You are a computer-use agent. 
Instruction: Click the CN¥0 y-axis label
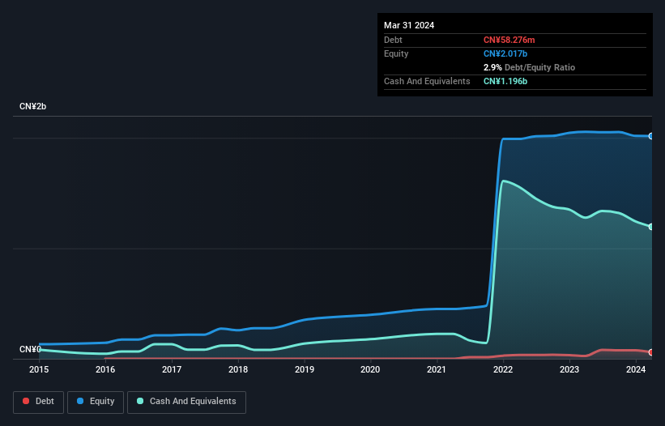click(x=30, y=349)
